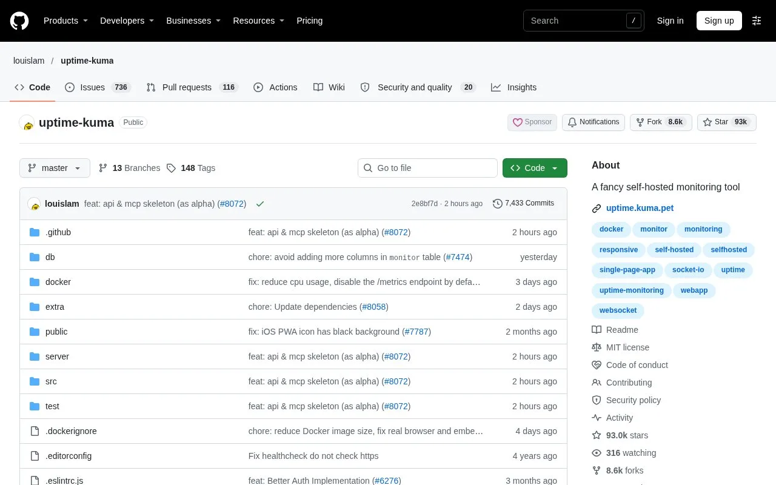
Task: Click the green check commit status icon
Action: tap(260, 204)
